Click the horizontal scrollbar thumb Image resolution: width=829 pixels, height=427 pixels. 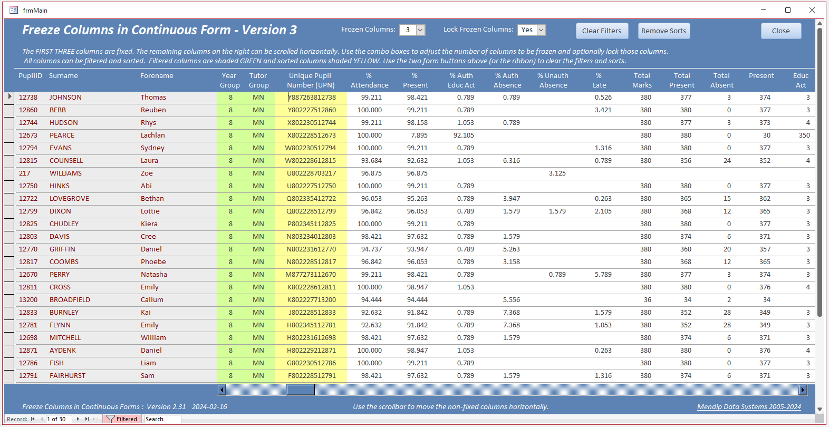(x=301, y=390)
